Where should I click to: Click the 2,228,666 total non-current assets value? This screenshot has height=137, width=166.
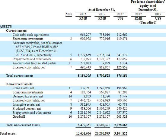pos(121,125)
